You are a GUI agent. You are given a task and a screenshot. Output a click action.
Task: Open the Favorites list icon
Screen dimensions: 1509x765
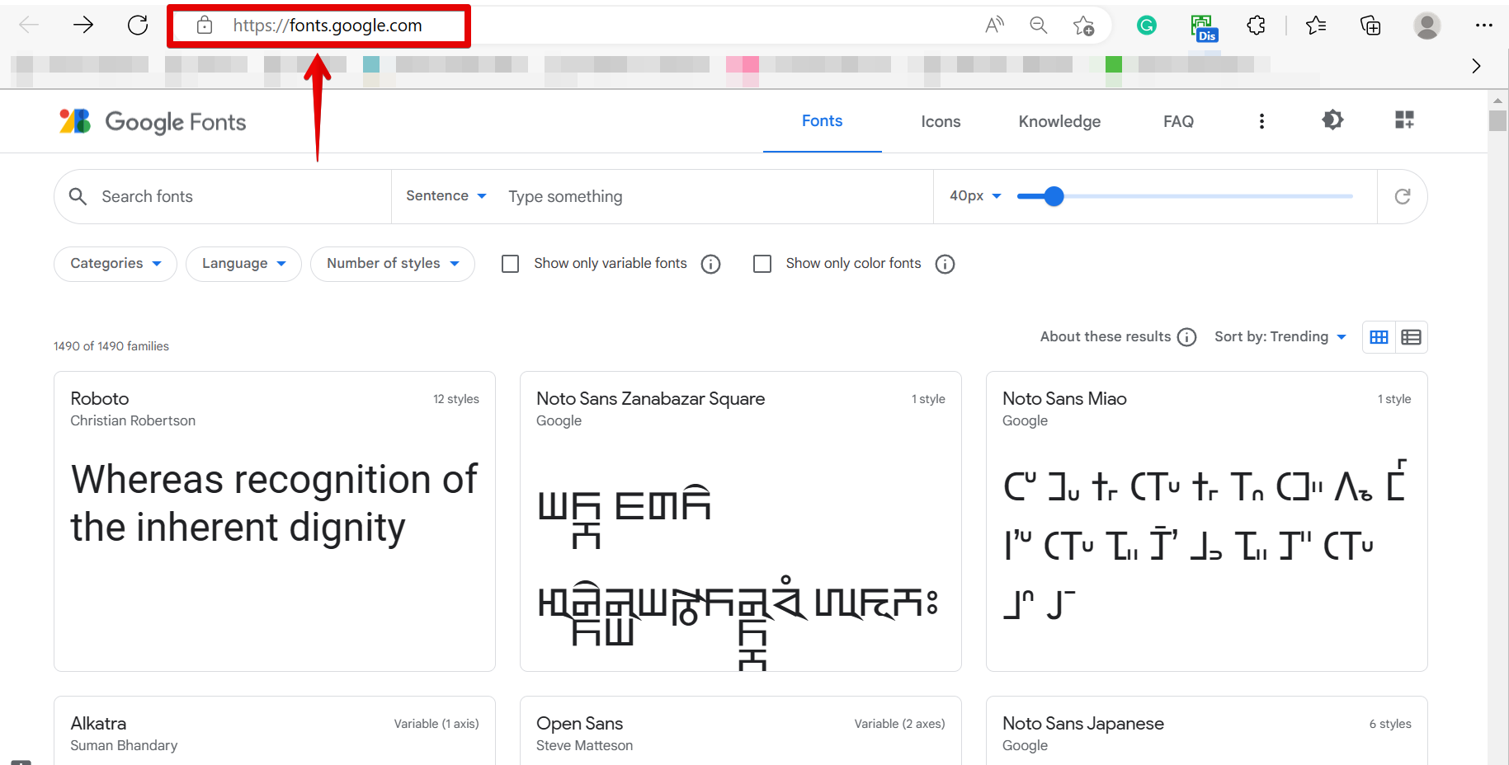click(1316, 26)
